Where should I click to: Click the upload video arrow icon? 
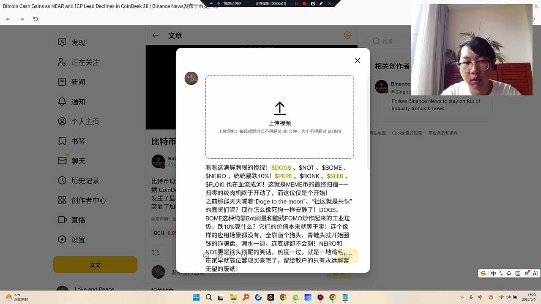coord(280,109)
